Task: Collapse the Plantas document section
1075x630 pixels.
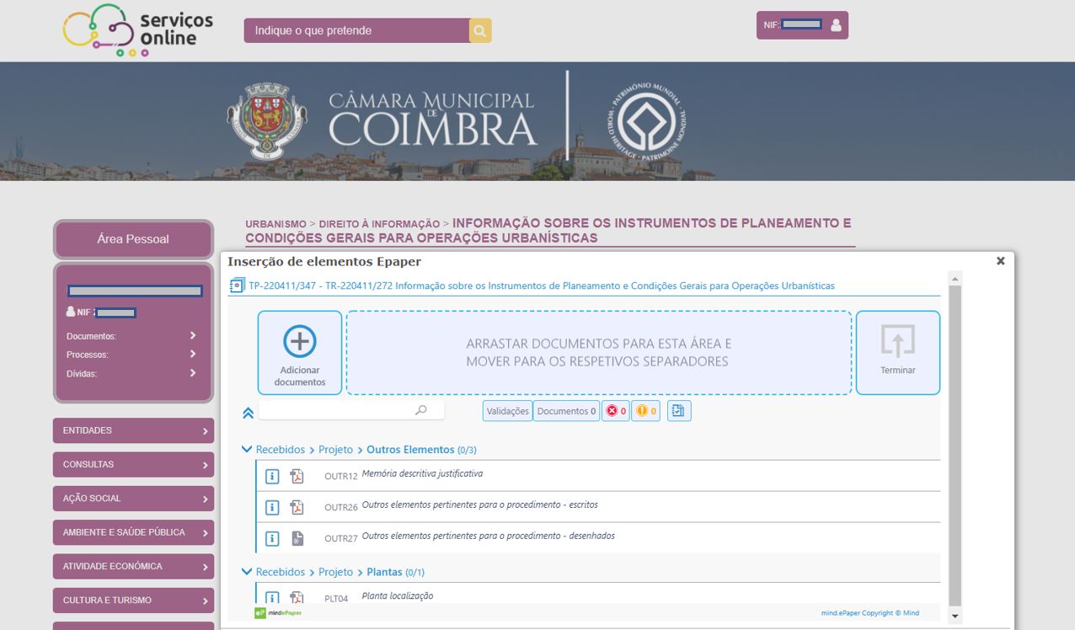Action: point(246,571)
